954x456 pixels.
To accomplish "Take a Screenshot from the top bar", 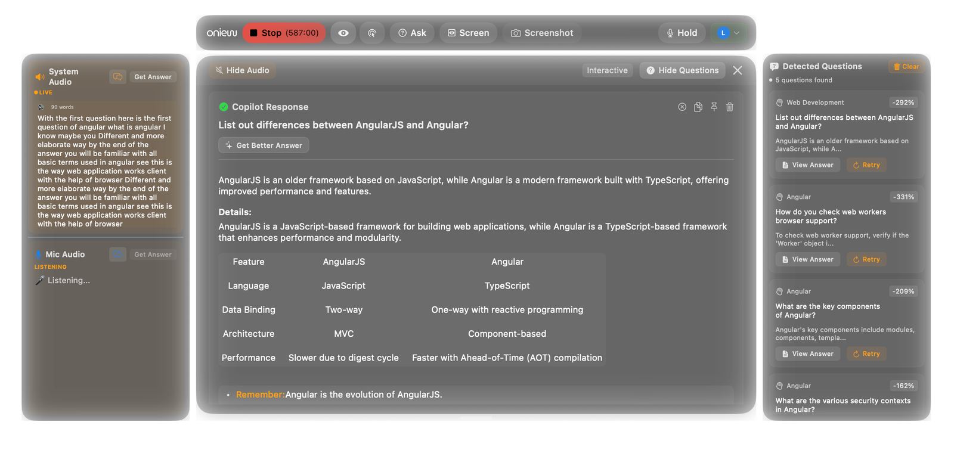I will click(542, 33).
